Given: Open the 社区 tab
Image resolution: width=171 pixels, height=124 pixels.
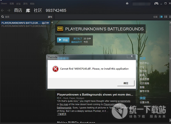Looking at the screenshot, I should pyautogui.click(x=38, y=11).
